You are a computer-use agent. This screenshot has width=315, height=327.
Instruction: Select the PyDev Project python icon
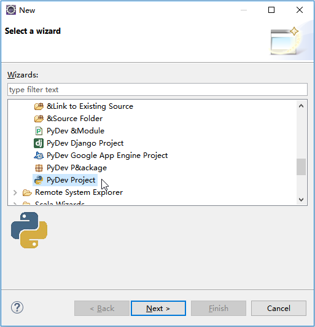pyautogui.click(x=39, y=180)
